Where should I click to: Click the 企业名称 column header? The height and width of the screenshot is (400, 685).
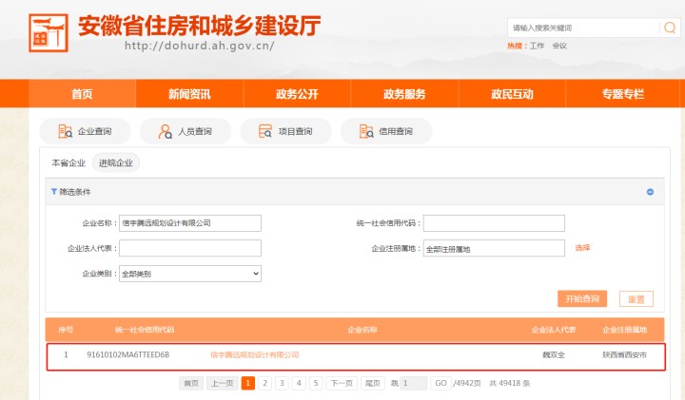coord(362,330)
